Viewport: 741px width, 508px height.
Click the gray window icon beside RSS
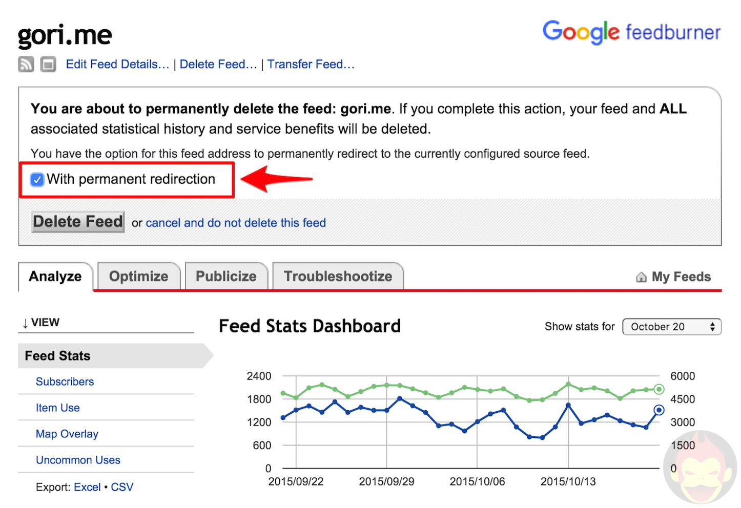[x=48, y=65]
